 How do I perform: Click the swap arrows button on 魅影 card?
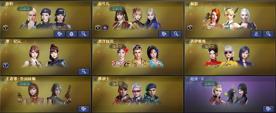(x=256, y=34)
